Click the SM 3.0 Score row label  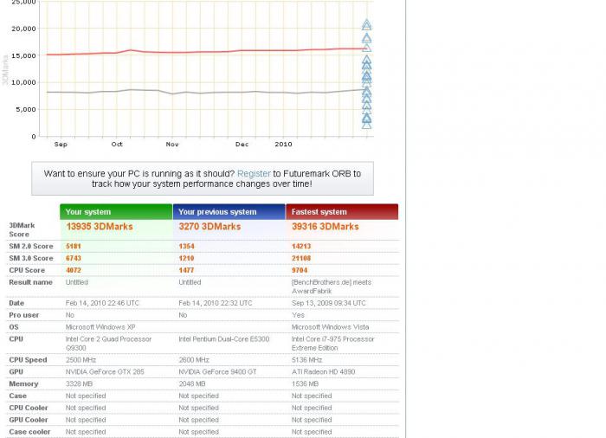[31, 258]
